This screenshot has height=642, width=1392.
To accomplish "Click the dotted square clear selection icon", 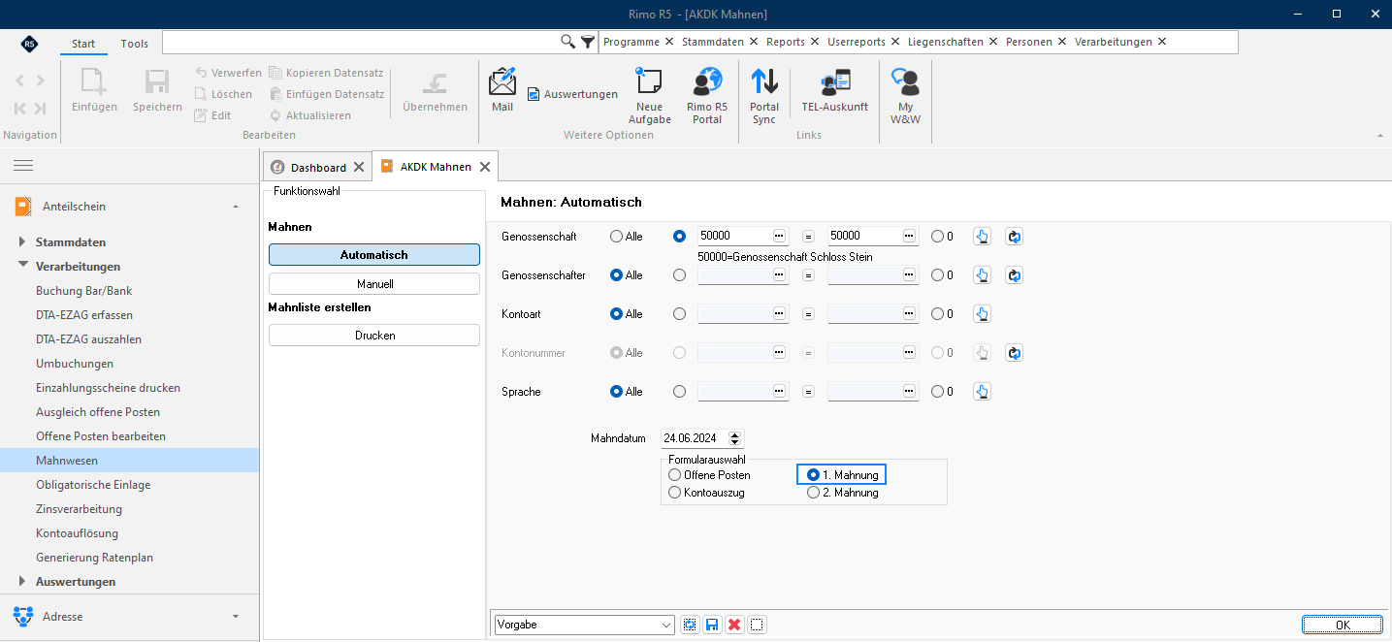I will (x=757, y=625).
